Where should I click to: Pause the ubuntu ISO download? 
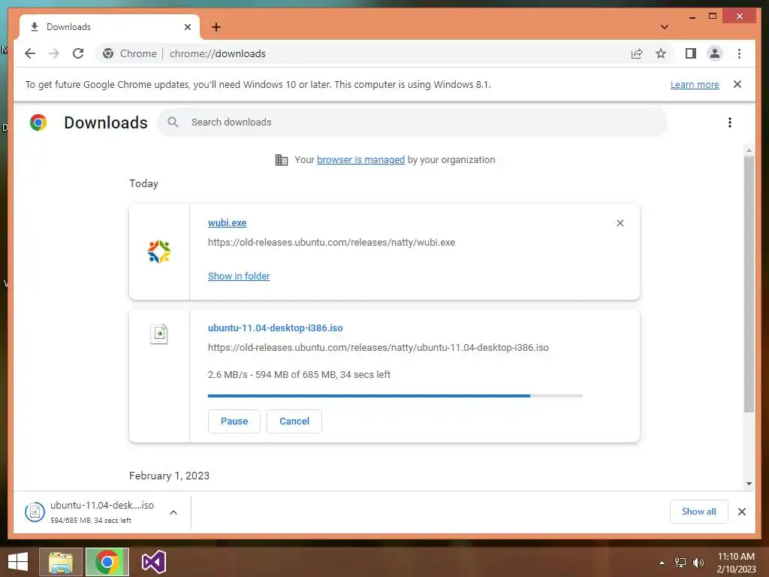[234, 421]
